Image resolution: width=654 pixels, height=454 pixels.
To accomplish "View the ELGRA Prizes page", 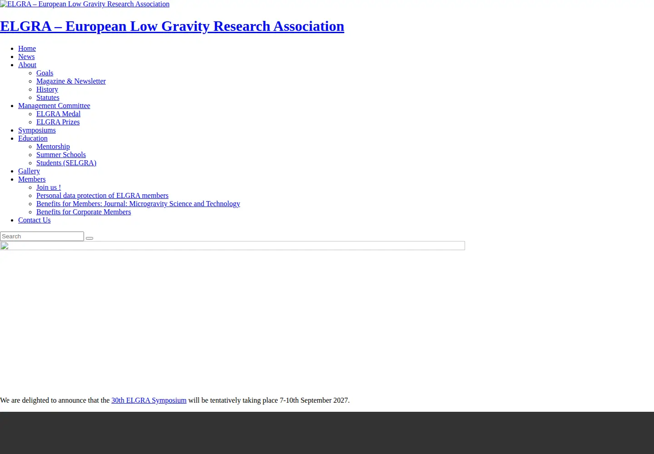I will [58, 122].
